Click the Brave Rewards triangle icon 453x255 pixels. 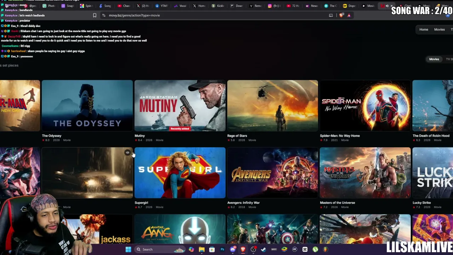(x=349, y=15)
